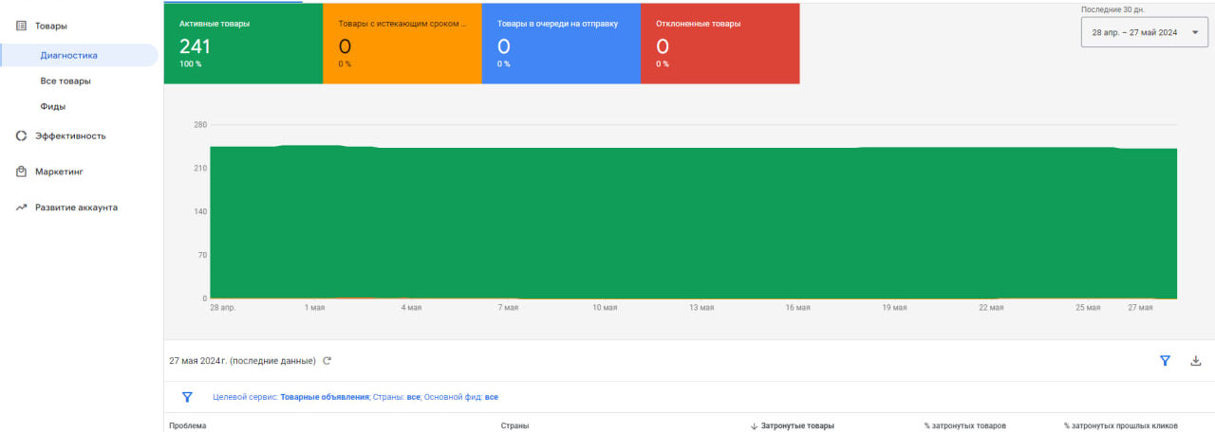
Task: Download the diagnostics report
Action: tap(1196, 361)
